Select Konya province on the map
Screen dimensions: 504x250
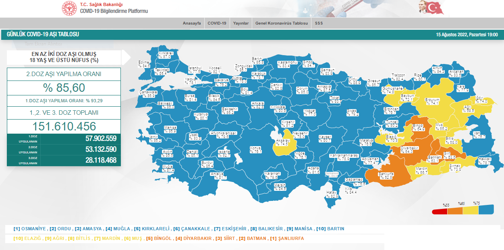click(x=255, y=149)
